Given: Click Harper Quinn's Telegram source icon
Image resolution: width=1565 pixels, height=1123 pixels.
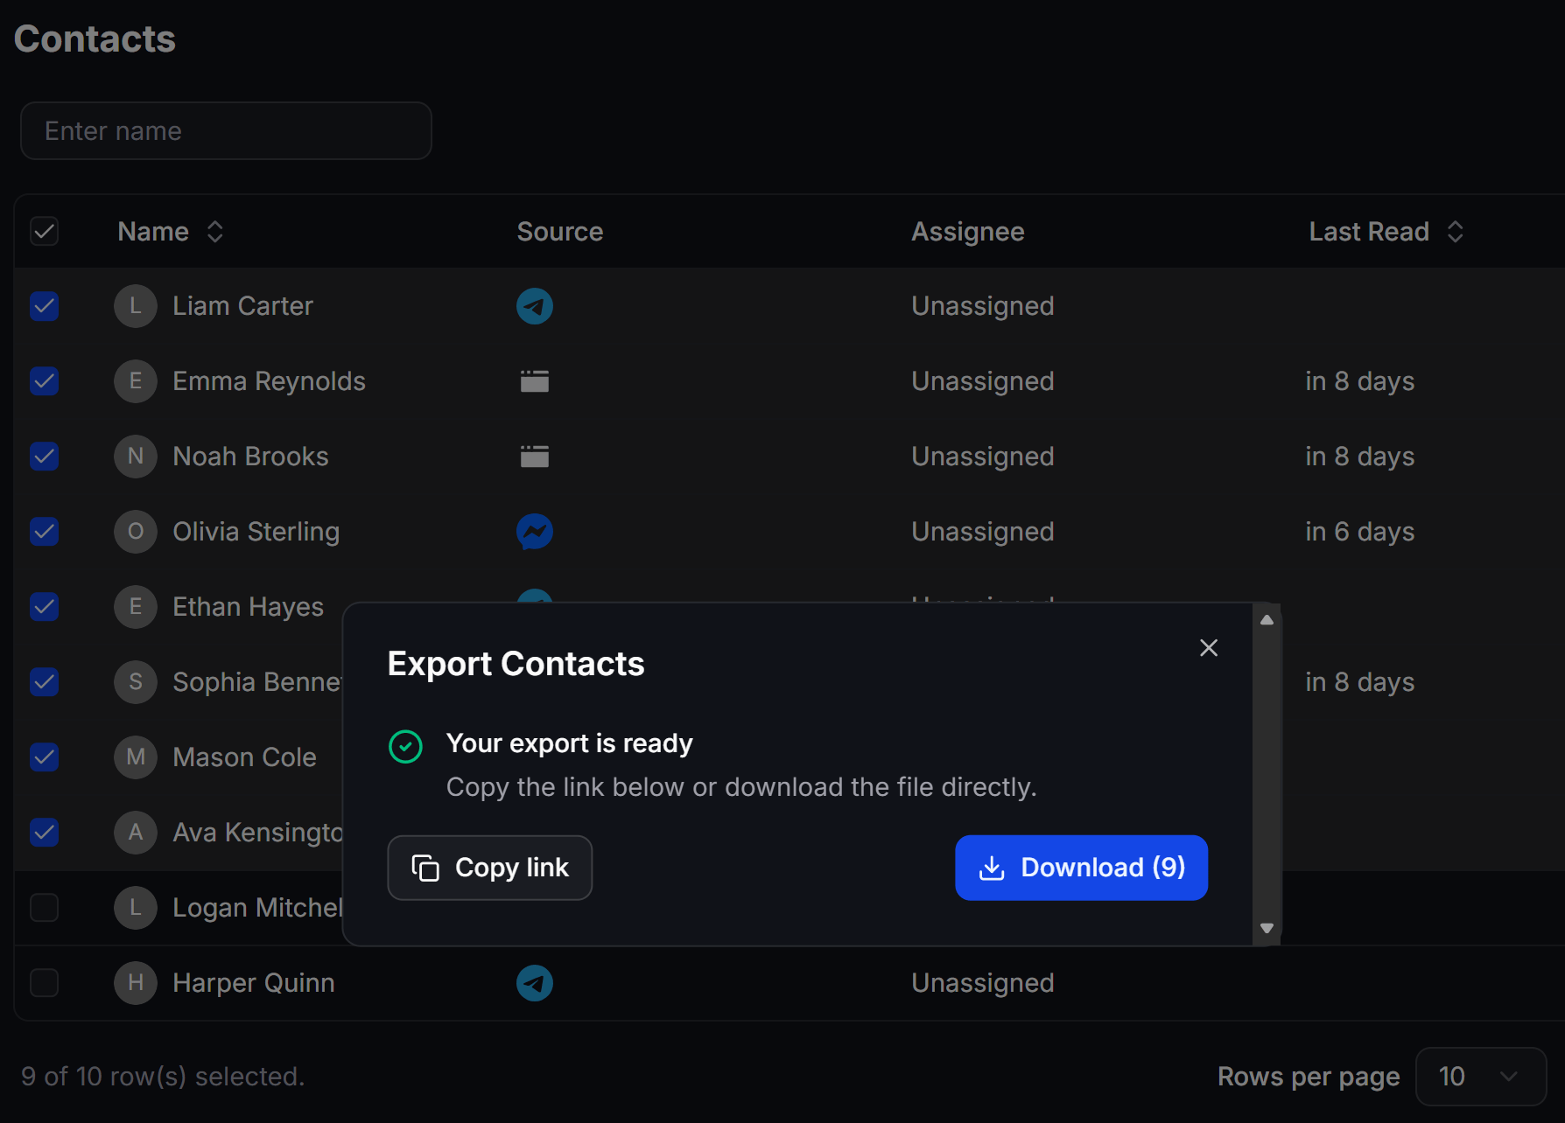Looking at the screenshot, I should point(534,983).
